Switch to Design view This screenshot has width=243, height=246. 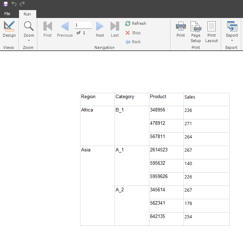point(9,29)
